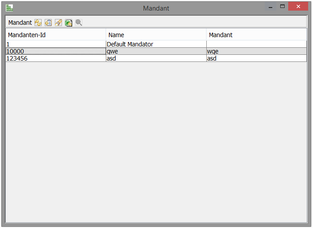The height and width of the screenshot is (229, 313).
Task: Sort by the Mandanten-Id column header
Action: click(55, 35)
